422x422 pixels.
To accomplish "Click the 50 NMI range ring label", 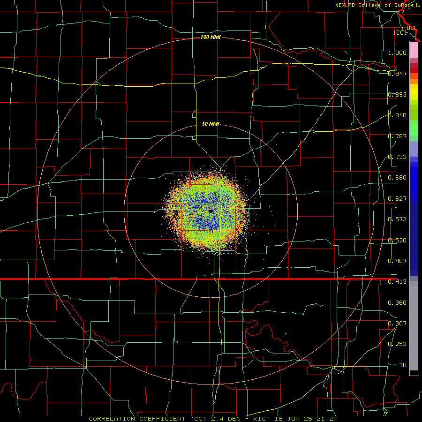I will point(211,124).
